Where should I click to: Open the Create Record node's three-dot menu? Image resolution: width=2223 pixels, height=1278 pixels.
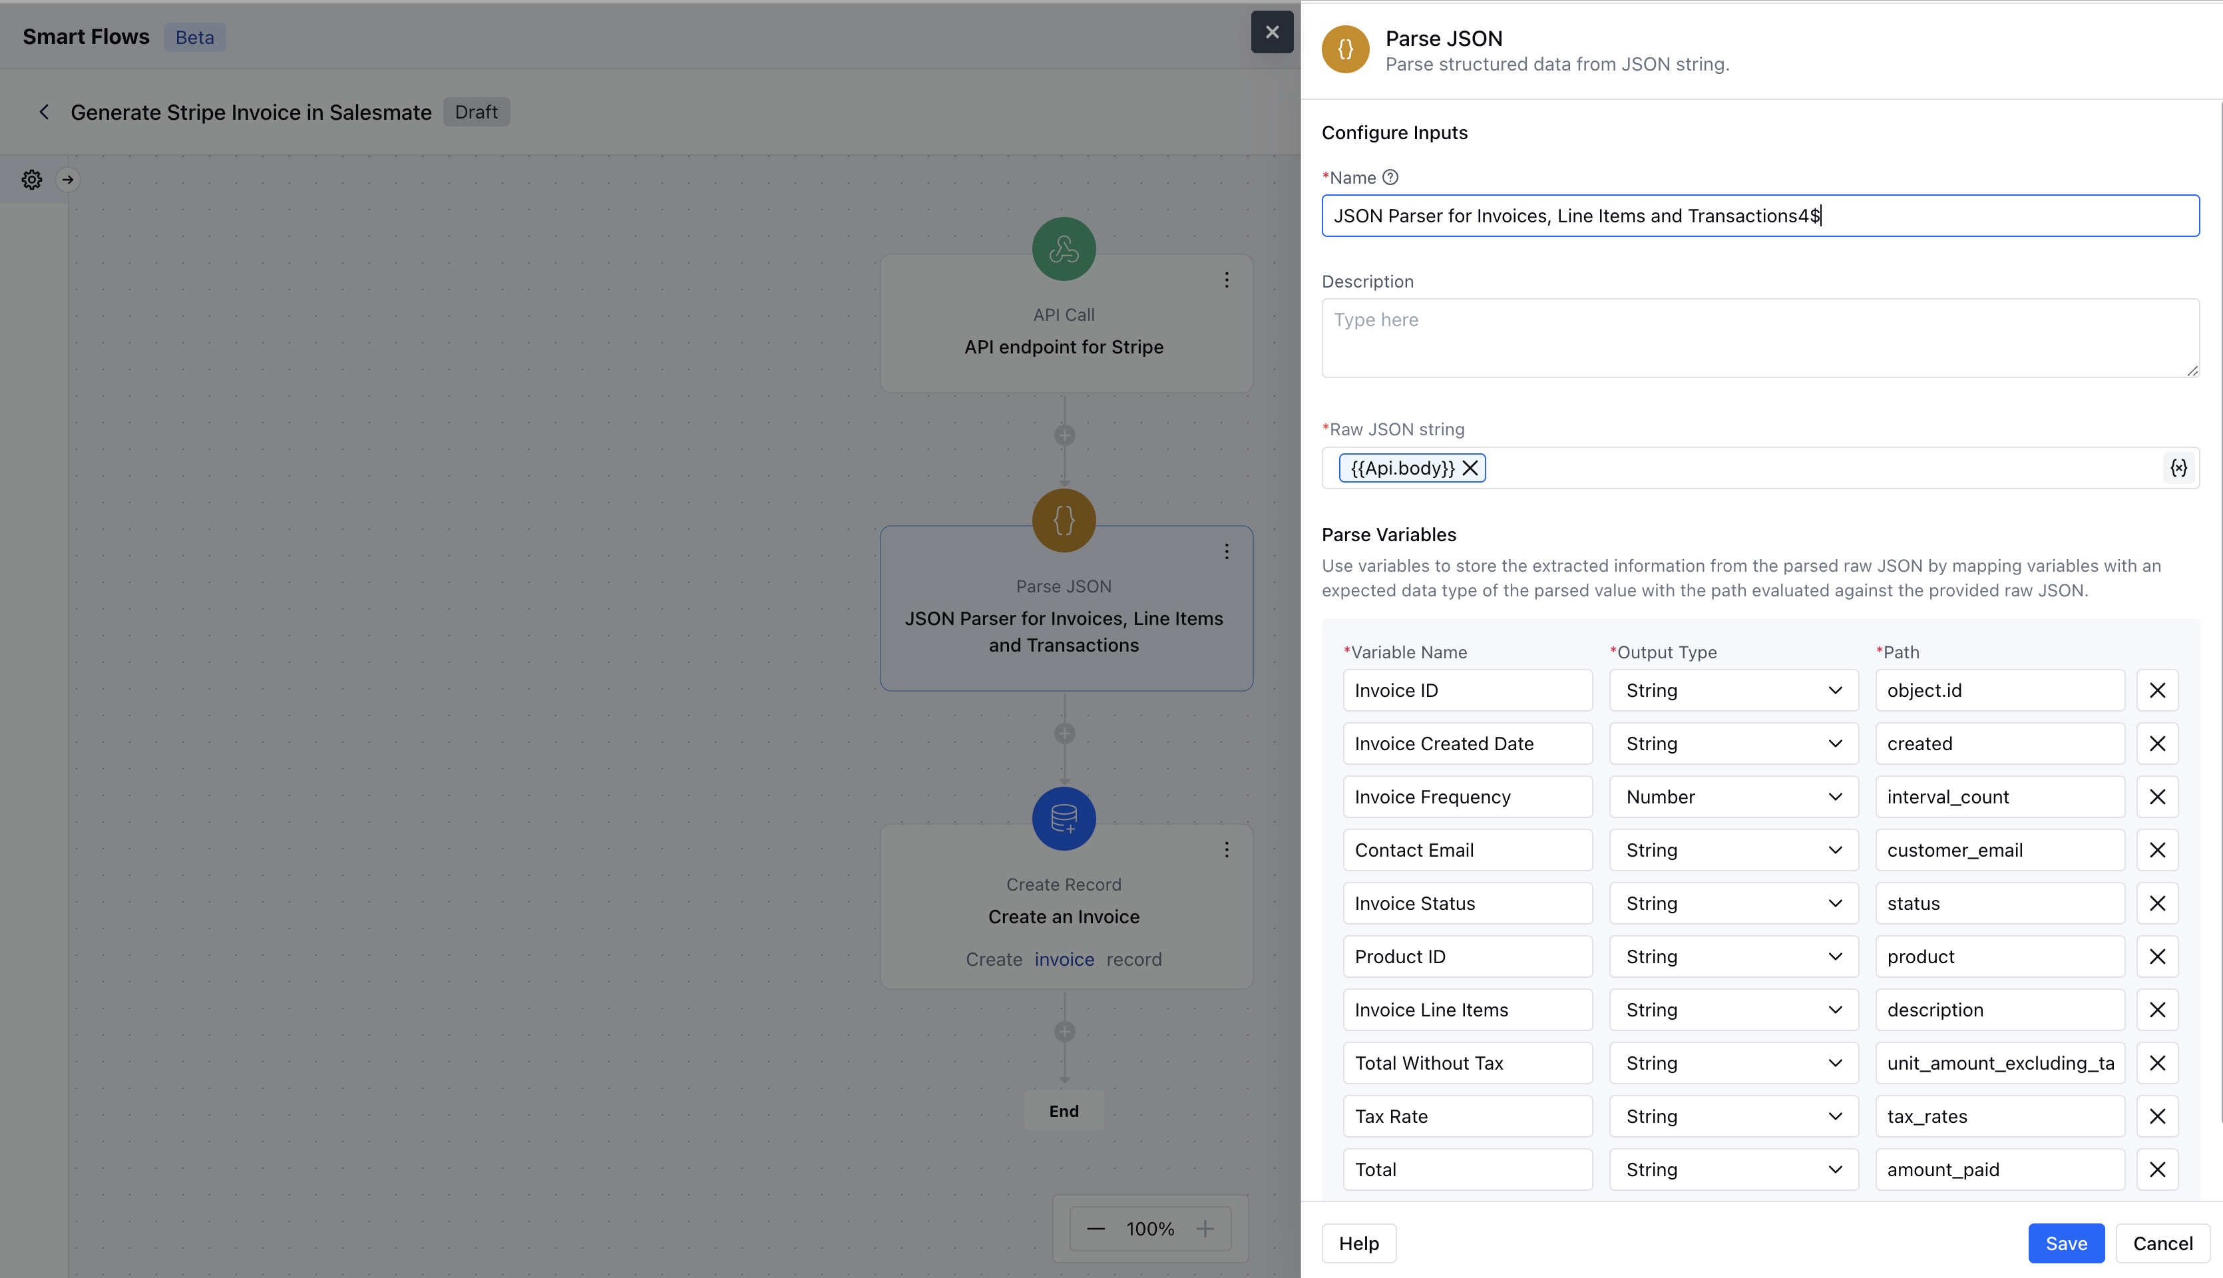[1226, 849]
